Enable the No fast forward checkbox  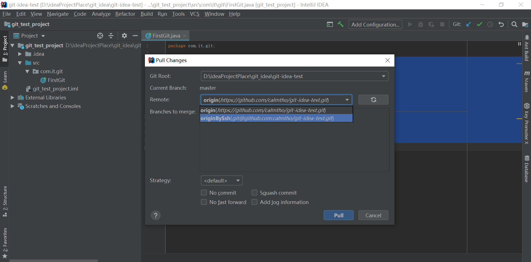[204, 202]
